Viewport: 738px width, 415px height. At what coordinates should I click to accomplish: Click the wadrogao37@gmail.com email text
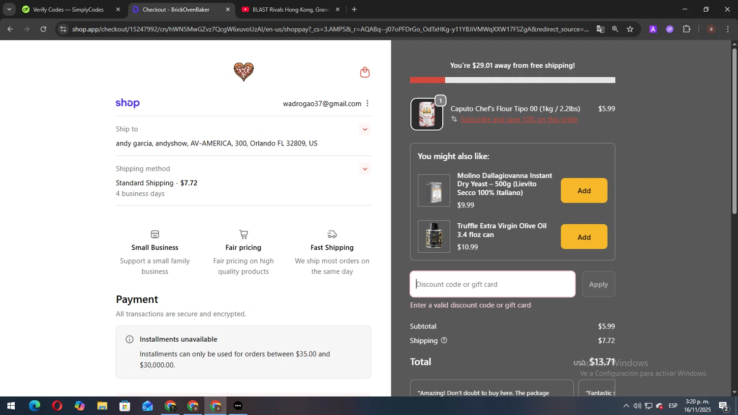click(322, 104)
